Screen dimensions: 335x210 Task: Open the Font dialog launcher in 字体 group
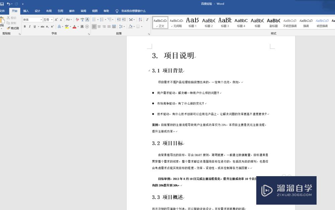point(89,33)
